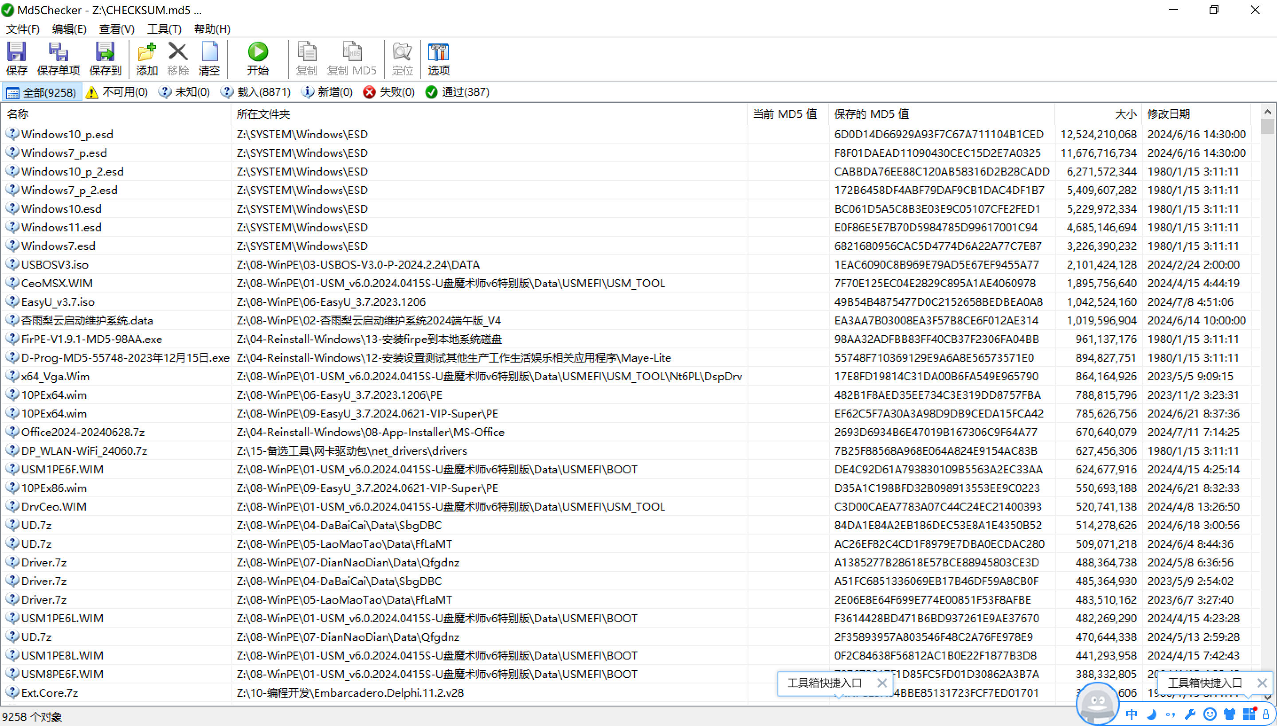Filter by 通过(387) passed items
This screenshot has width=1277, height=726.
(x=458, y=92)
